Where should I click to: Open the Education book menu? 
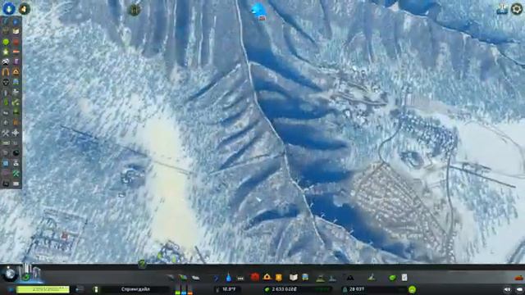pyautogui.click(x=294, y=277)
